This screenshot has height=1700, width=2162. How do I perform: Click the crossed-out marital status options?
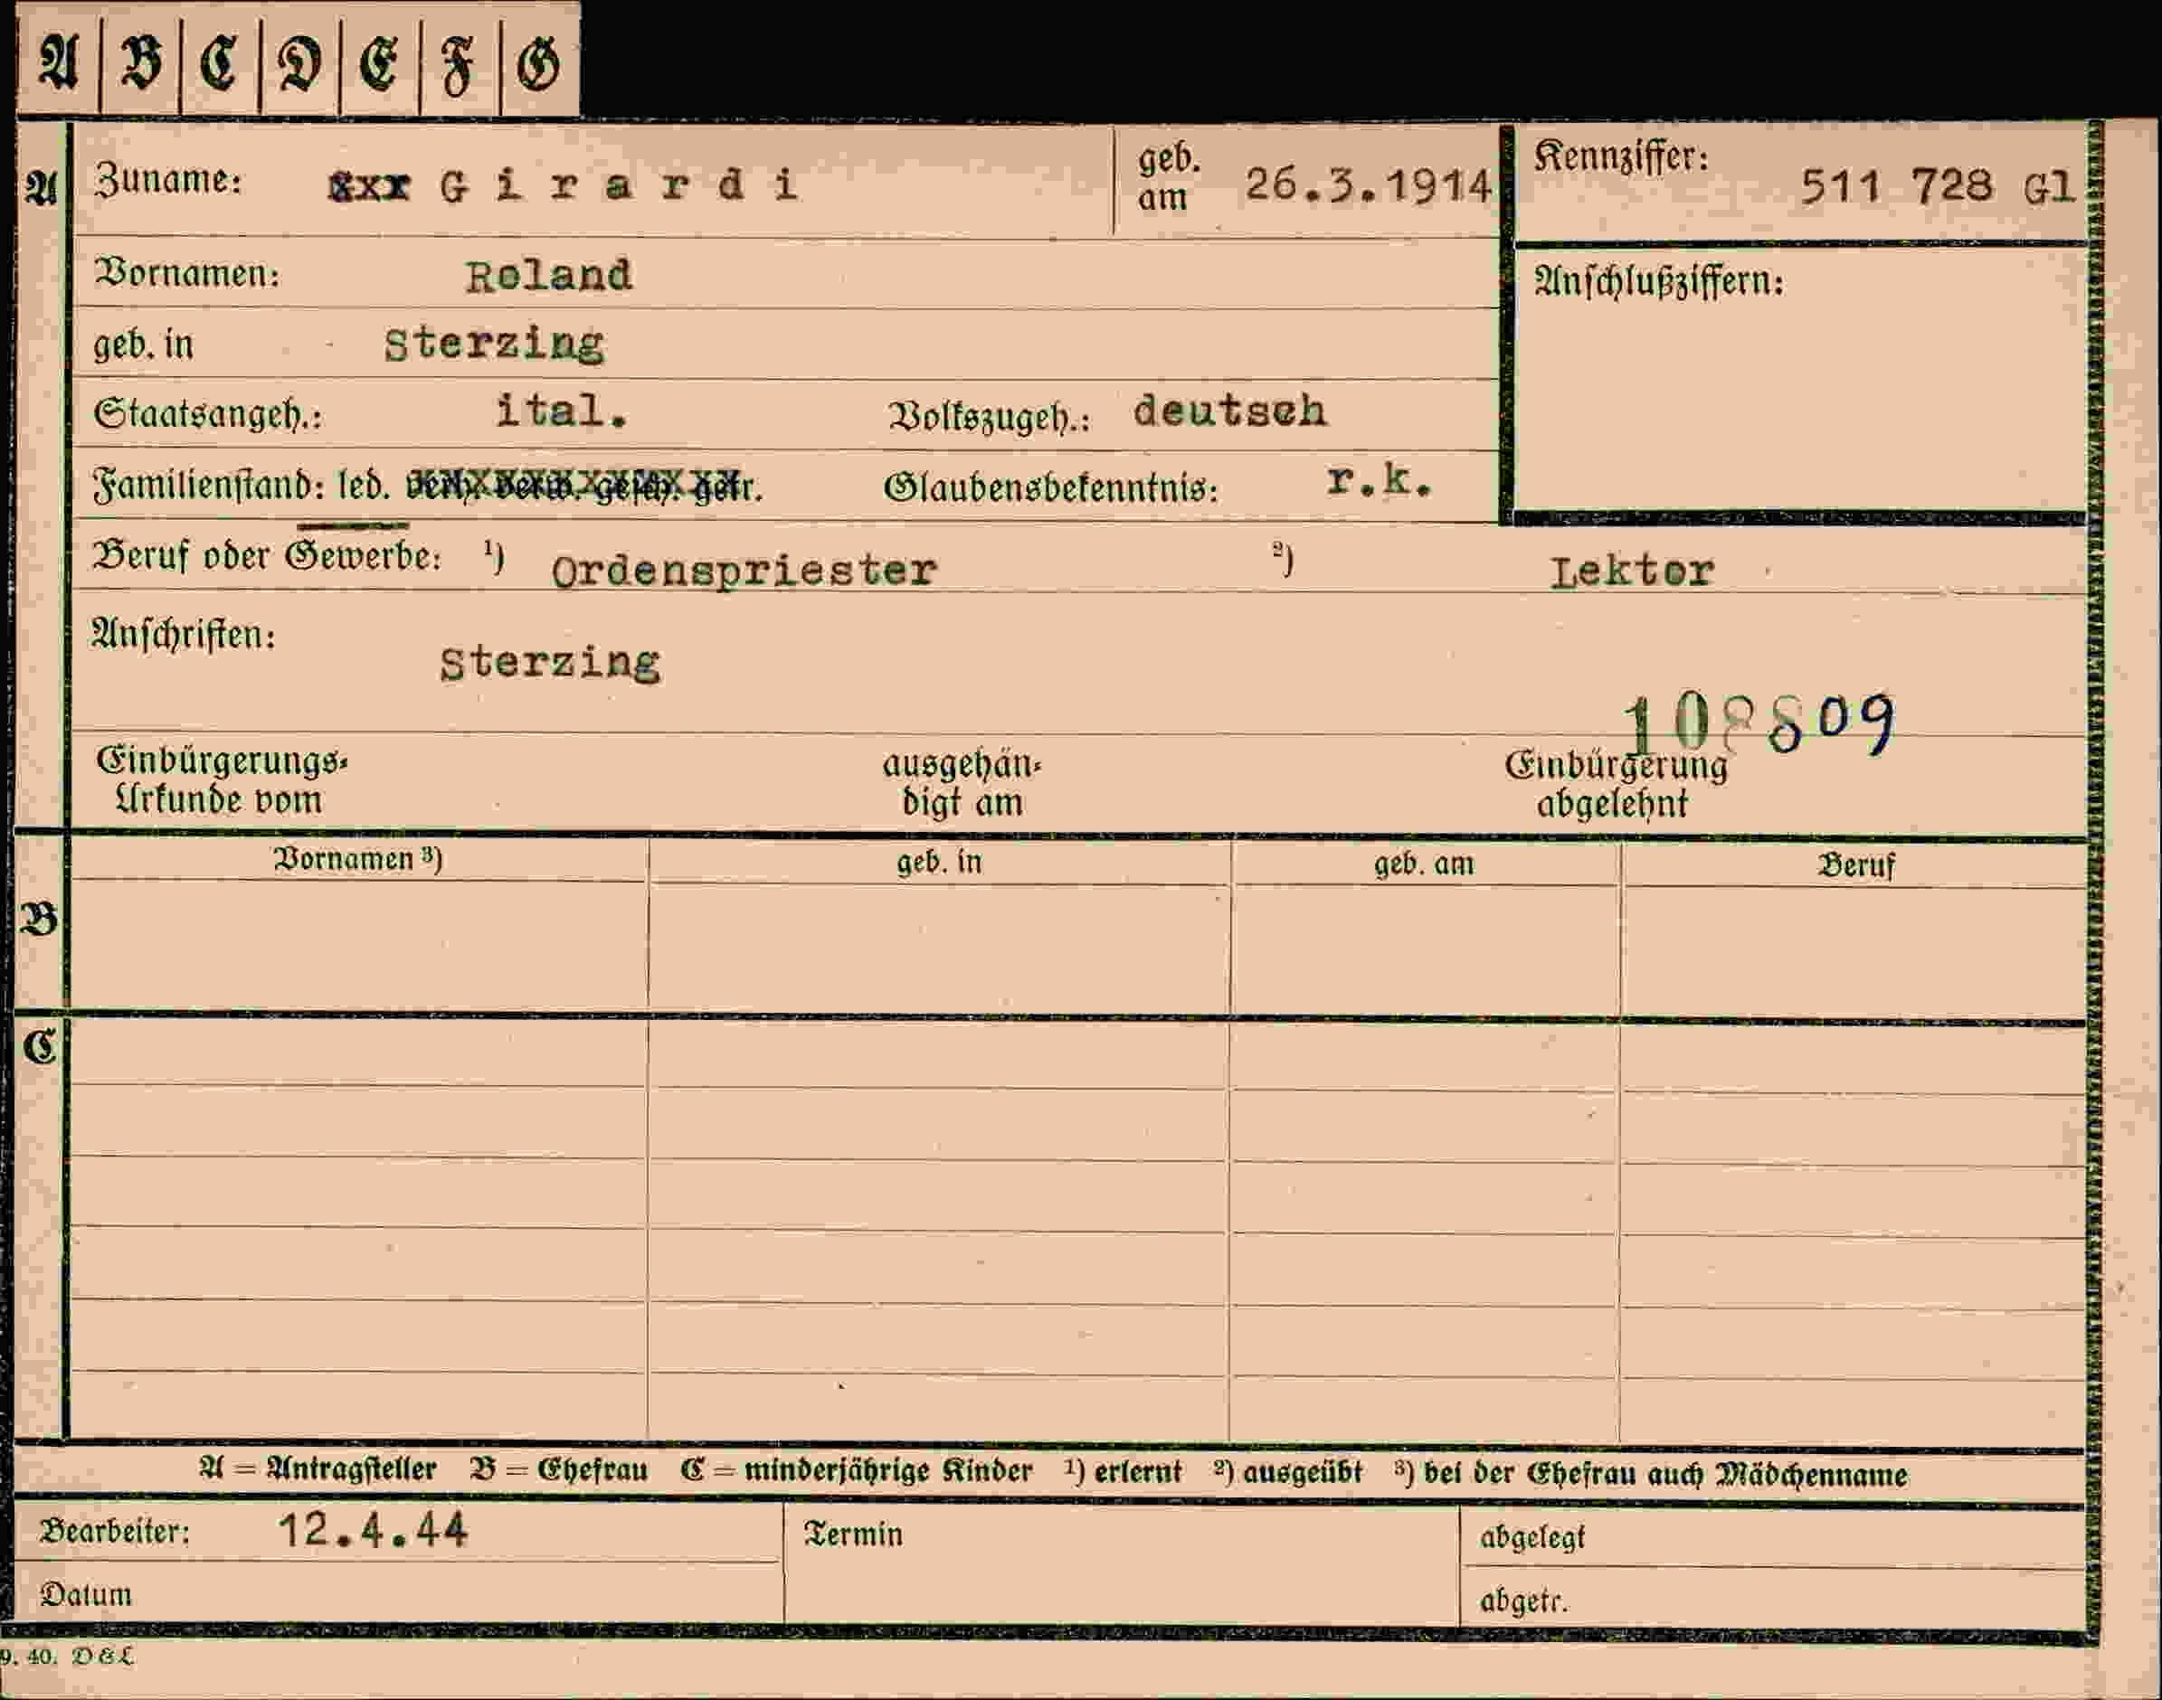583,485
